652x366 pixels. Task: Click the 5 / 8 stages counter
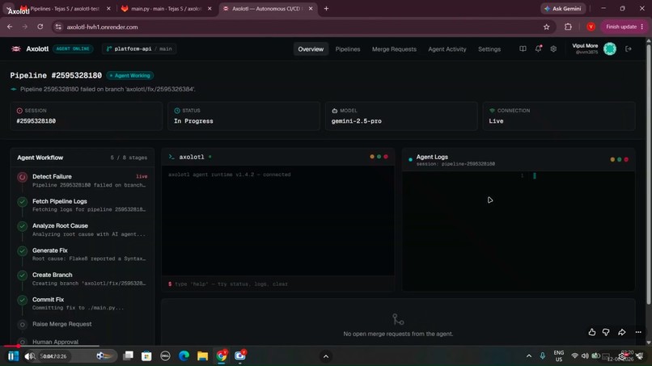129,158
